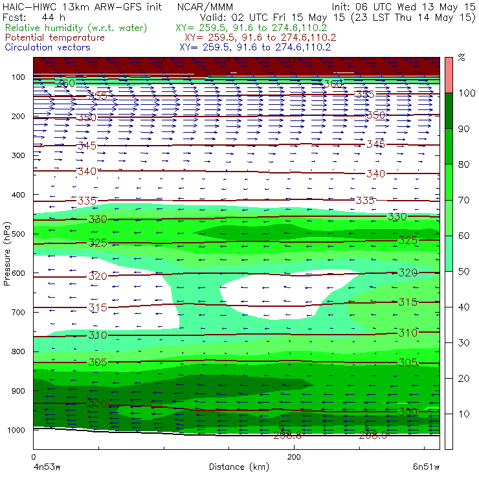Screen dimensions: 479x479
Task: Select the red XY coordinates line
Action: coord(260,38)
